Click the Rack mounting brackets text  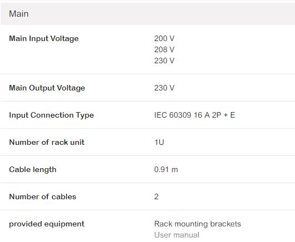(x=198, y=224)
